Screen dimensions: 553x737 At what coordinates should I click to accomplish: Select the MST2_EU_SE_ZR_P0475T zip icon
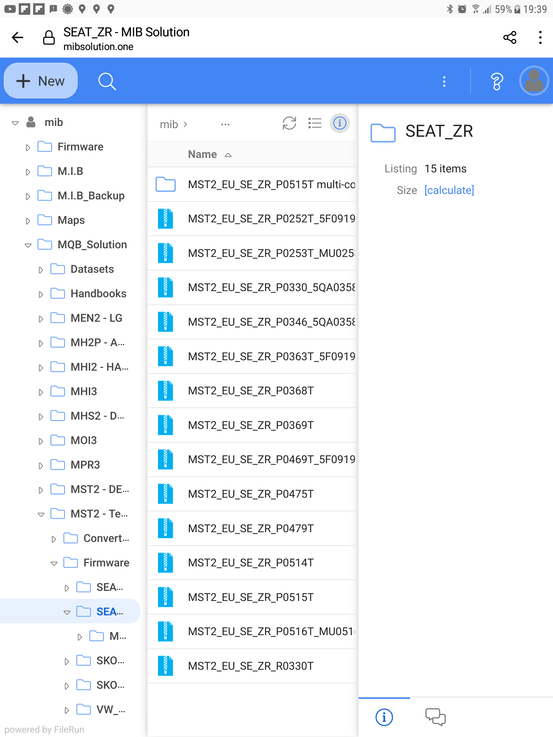166,494
